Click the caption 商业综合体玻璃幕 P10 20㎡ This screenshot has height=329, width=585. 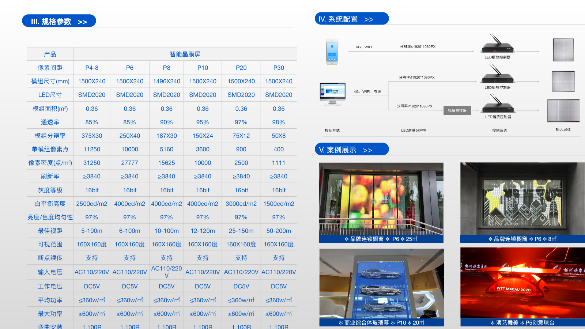click(382, 323)
